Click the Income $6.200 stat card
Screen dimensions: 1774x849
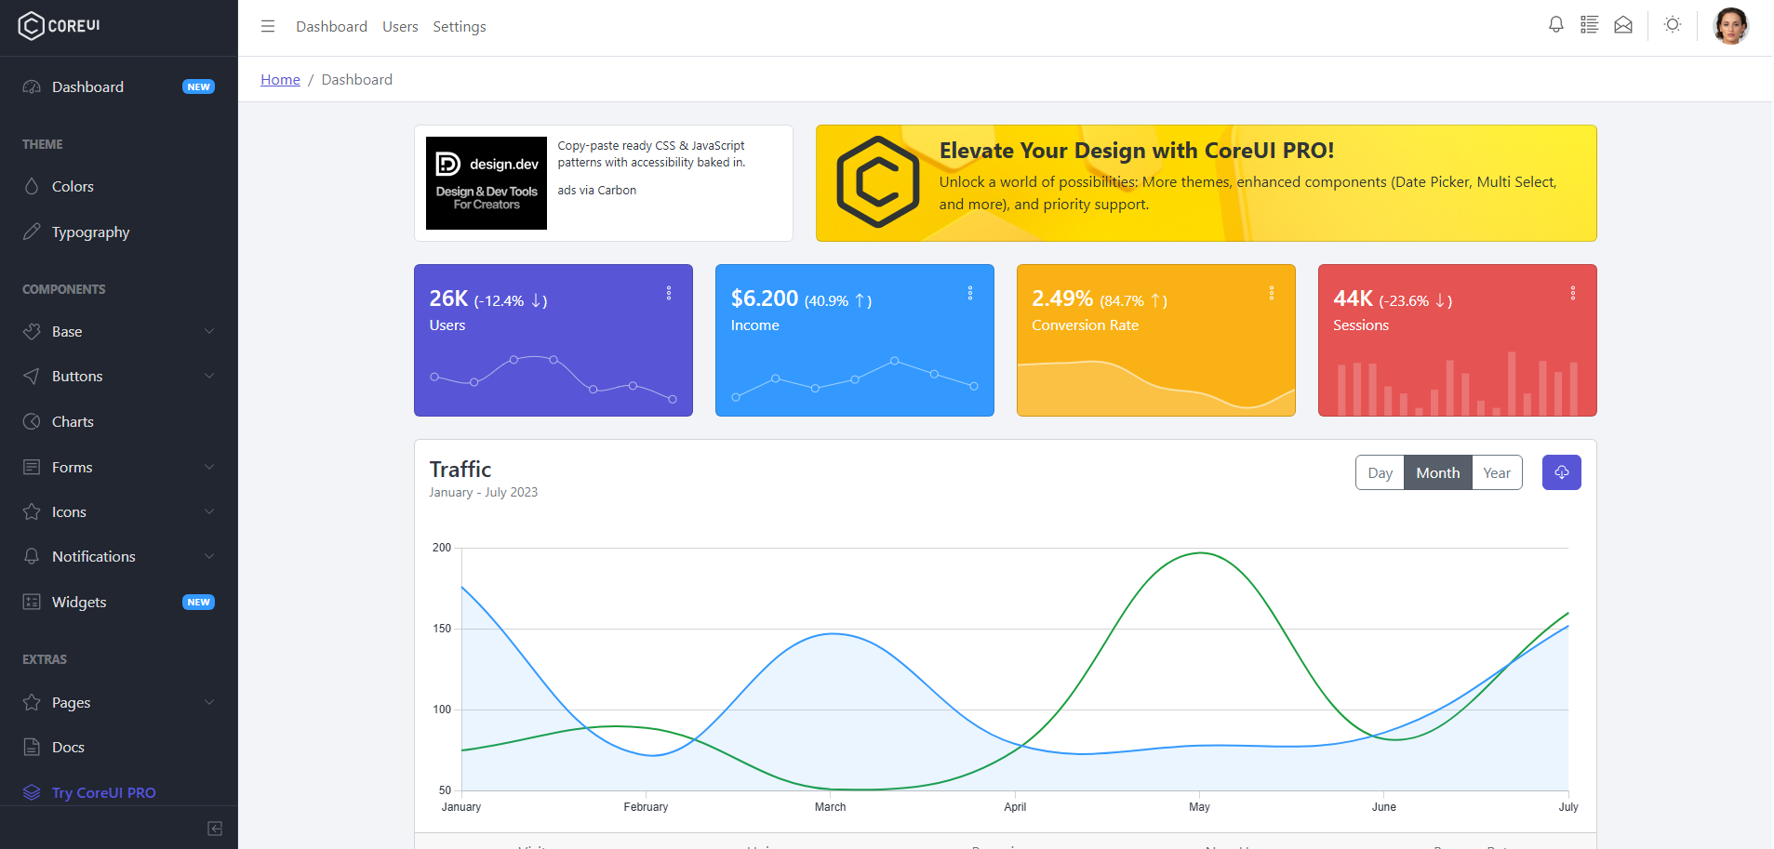click(x=855, y=340)
